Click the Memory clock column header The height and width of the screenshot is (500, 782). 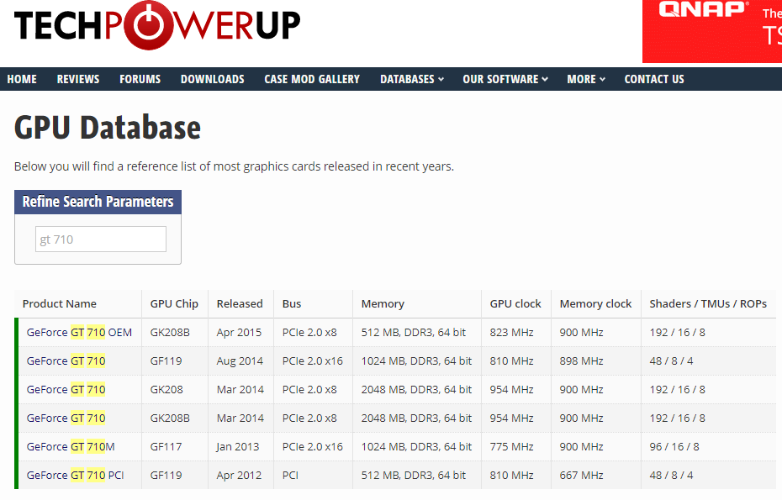(x=595, y=303)
